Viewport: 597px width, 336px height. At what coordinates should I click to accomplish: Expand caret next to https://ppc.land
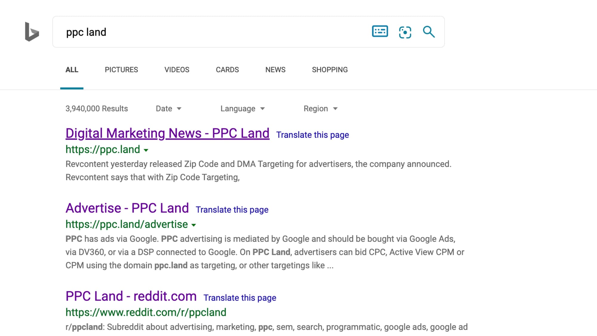pos(146,150)
